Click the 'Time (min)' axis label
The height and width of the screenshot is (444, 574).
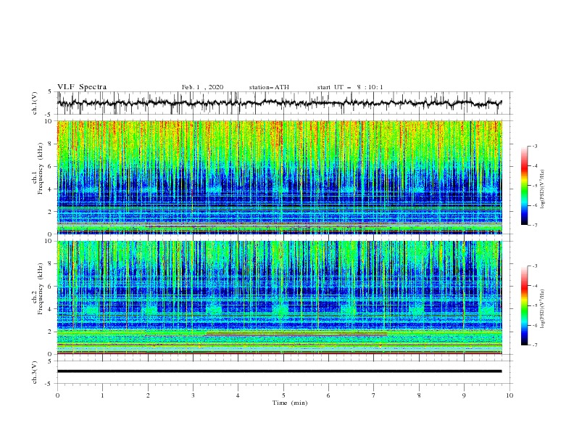coord(290,403)
